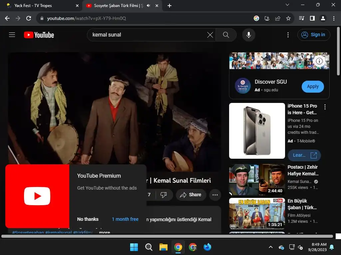Start voice search with microphone icon

tap(248, 35)
